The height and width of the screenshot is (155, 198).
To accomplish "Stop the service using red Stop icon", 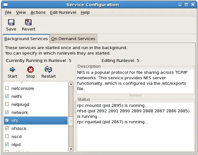I will (30, 70).
